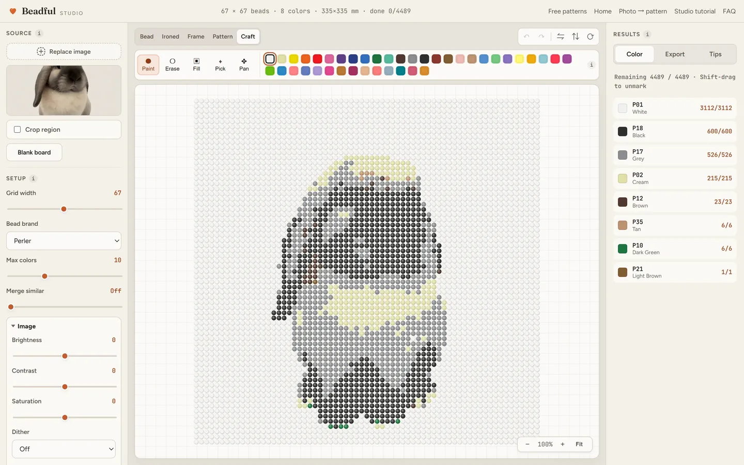Mark the P21 Light Brown swatch done
Image resolution: width=744 pixels, height=465 pixels.
(x=623, y=272)
